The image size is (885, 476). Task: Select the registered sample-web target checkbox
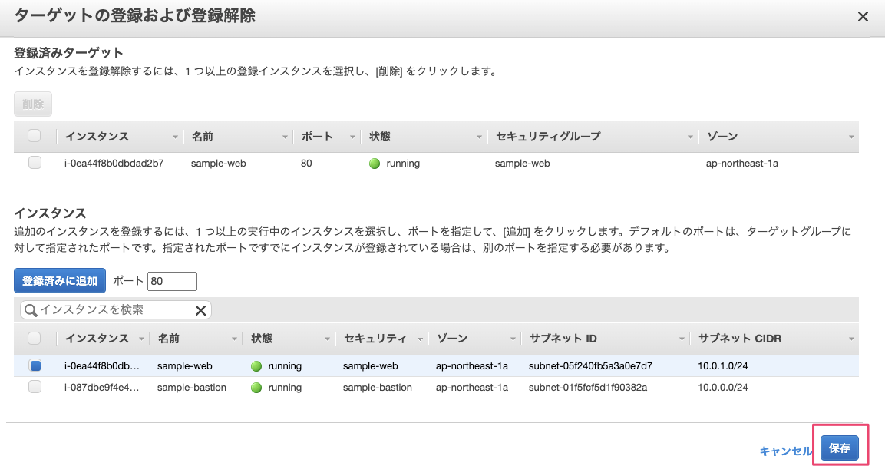coord(35,163)
